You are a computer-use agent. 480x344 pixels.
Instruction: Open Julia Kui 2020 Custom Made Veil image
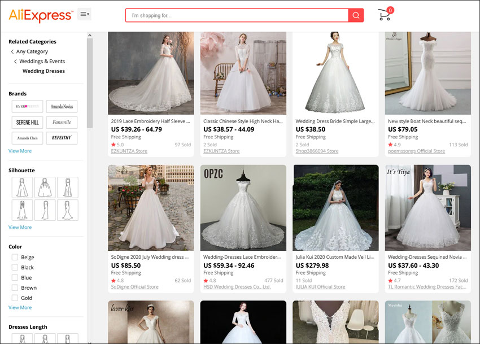[336, 208]
